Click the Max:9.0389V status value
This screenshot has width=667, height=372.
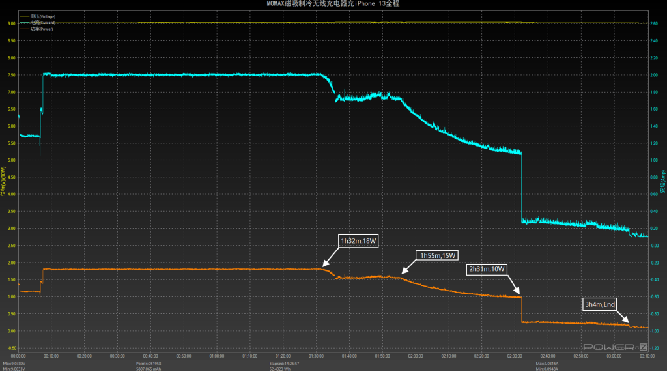click(x=14, y=364)
